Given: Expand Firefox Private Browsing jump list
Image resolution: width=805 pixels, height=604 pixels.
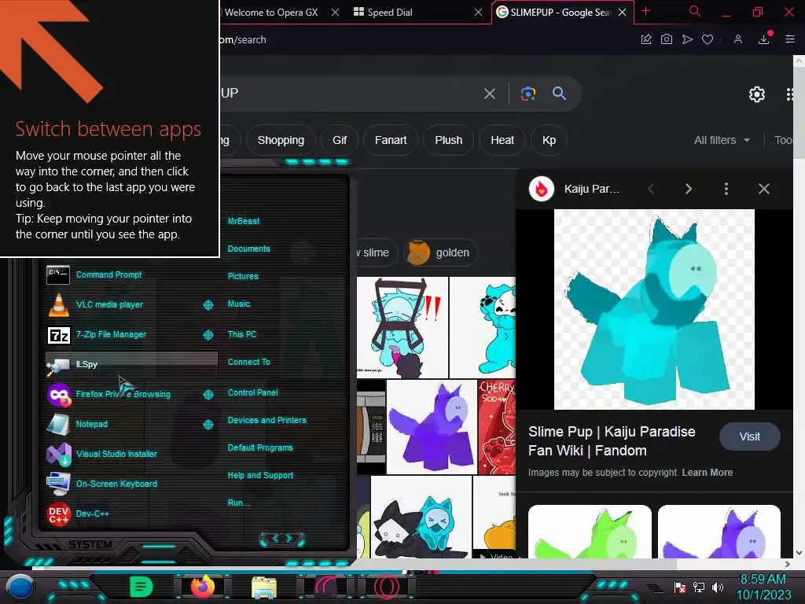Looking at the screenshot, I should coord(208,395).
